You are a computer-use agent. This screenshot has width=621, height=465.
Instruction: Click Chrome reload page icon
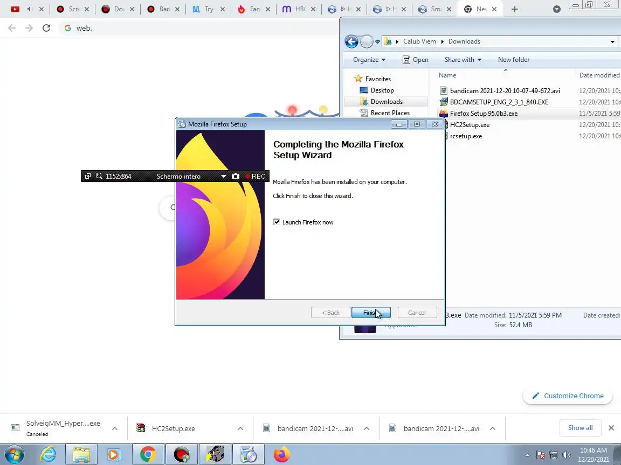pos(46,28)
